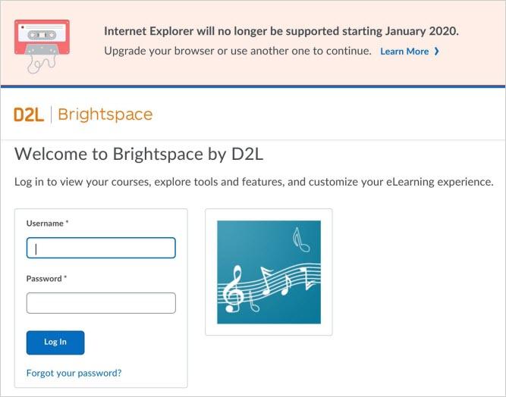Click the Log in to view courses description
This screenshot has height=397, width=506.
(x=253, y=183)
